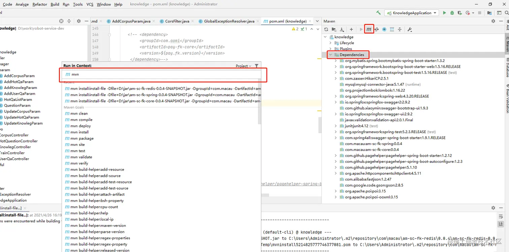
Task: Open the Project scope dropdown in Run in Context
Action: [x=244, y=66]
